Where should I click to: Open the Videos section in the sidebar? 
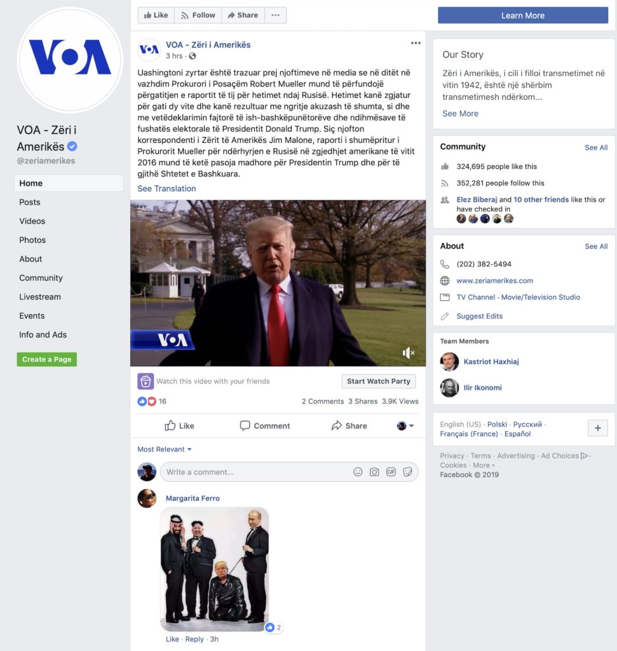pyautogui.click(x=32, y=221)
